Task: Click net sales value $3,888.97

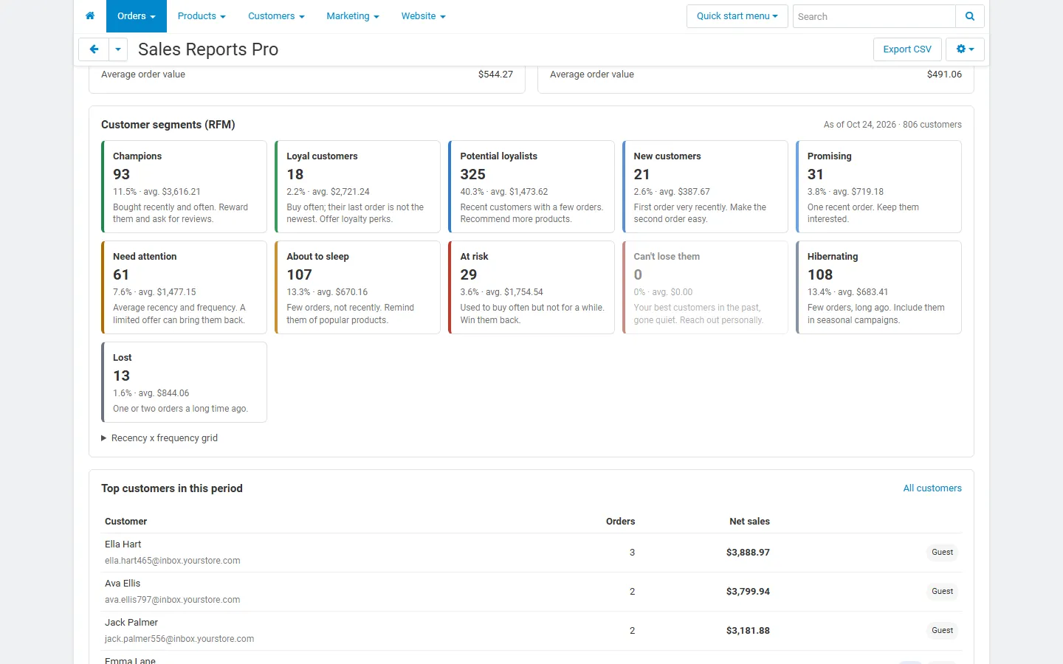Action: pos(748,553)
